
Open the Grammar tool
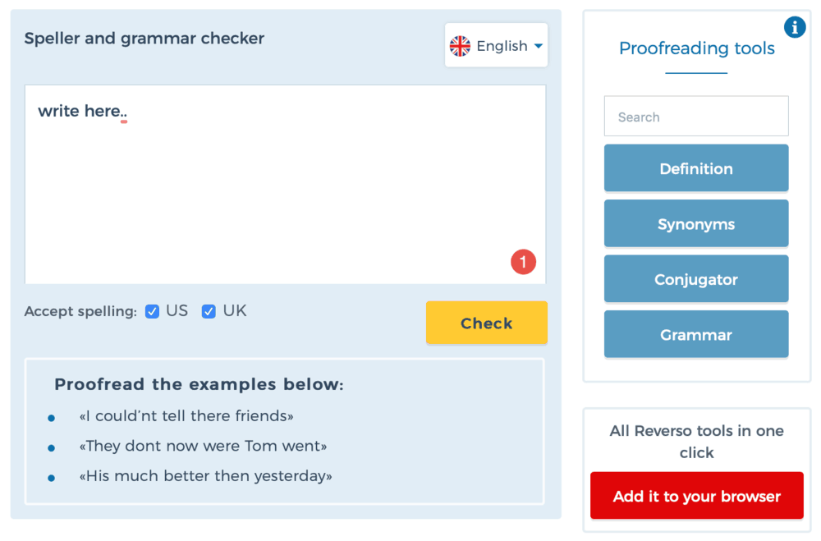(x=696, y=335)
